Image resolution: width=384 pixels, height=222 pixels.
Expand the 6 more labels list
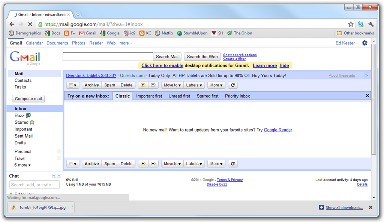(22, 165)
